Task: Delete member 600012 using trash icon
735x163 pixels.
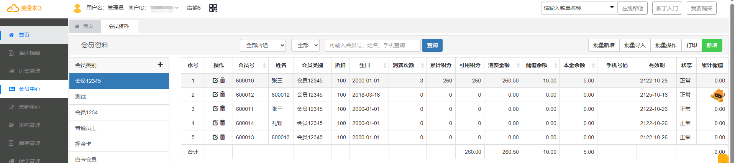Action: pos(223,94)
